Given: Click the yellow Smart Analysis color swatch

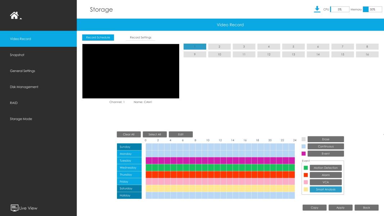Looking at the screenshot, I should point(306,189).
